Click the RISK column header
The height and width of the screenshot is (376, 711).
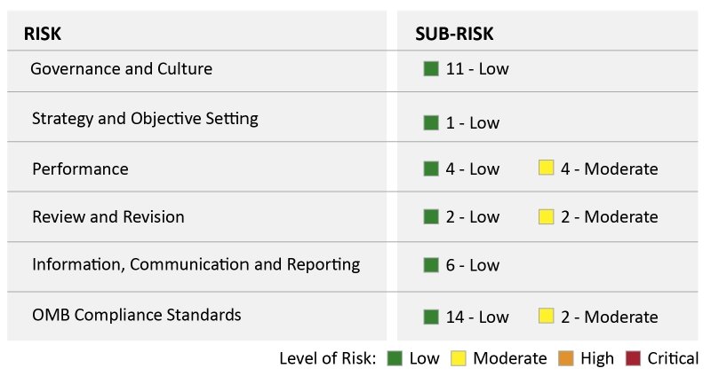pyautogui.click(x=42, y=34)
